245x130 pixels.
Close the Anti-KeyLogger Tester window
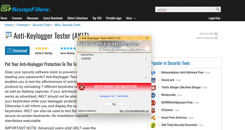tap(147, 38)
